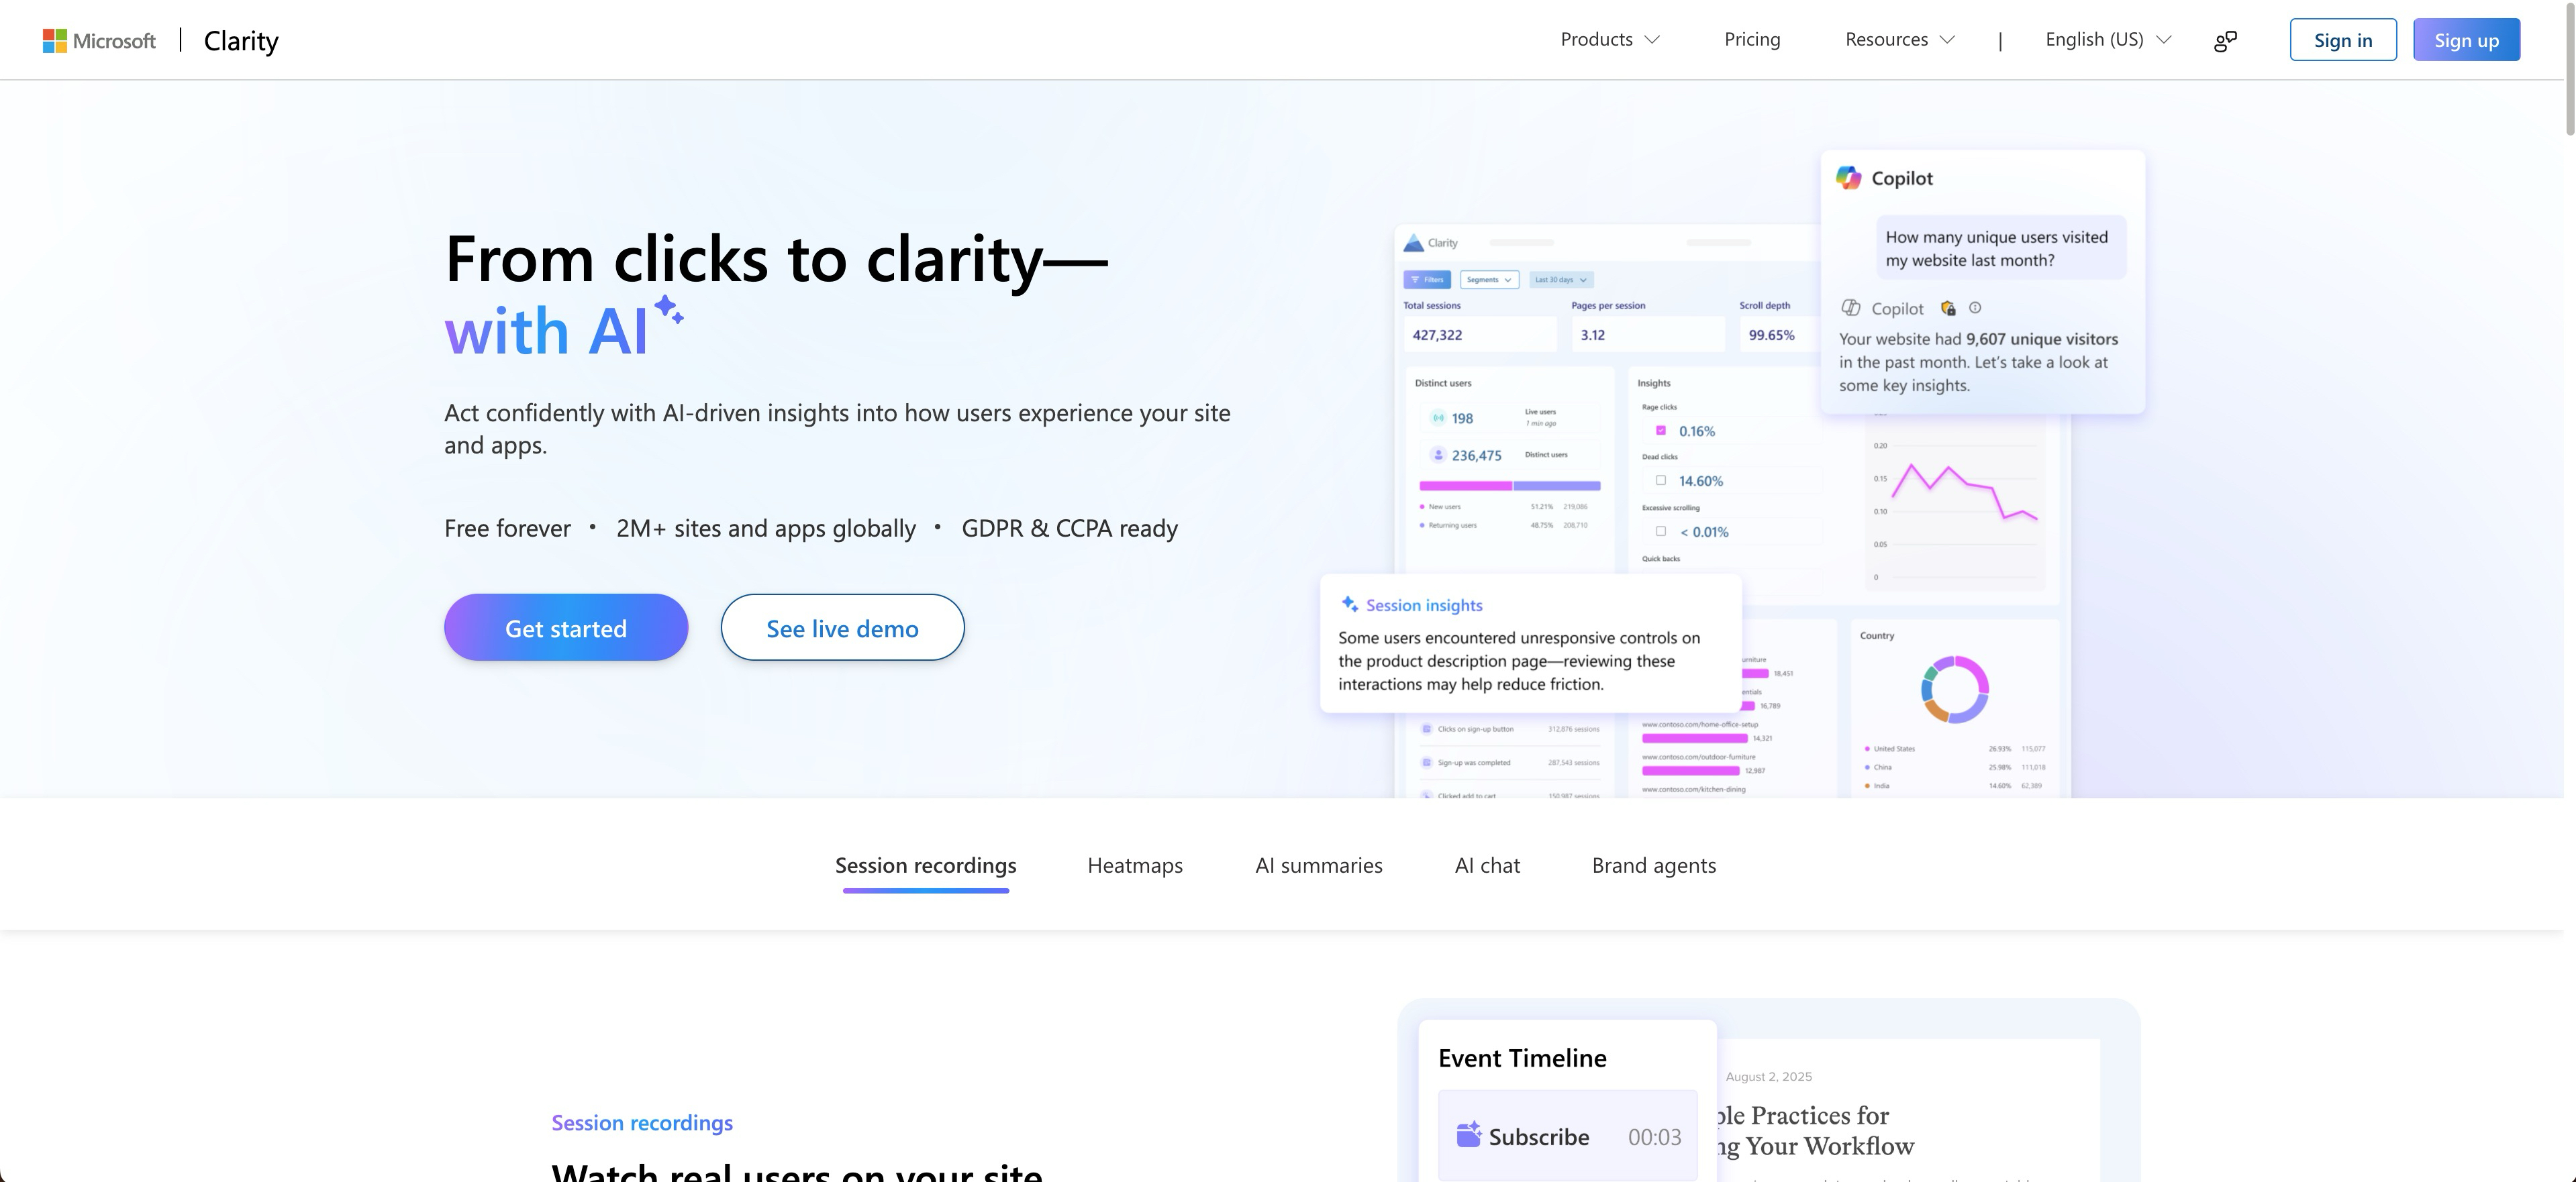Click the Subscribe event icon in timeline

click(x=1468, y=1135)
